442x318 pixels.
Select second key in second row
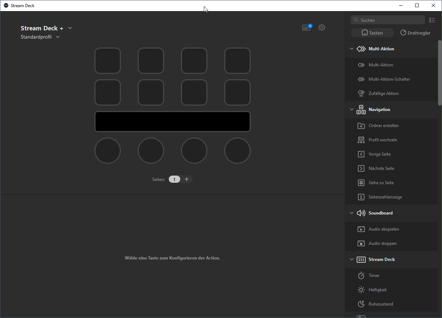[151, 92]
